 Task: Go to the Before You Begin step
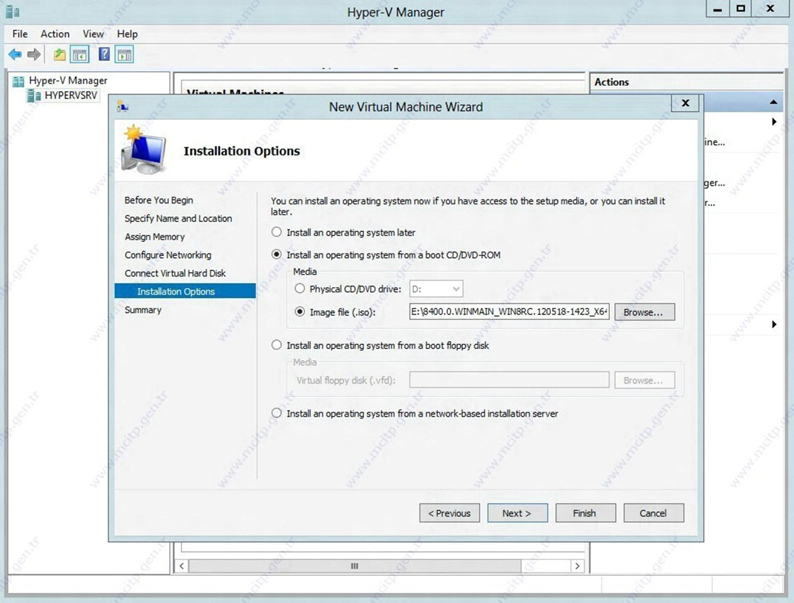(x=159, y=200)
